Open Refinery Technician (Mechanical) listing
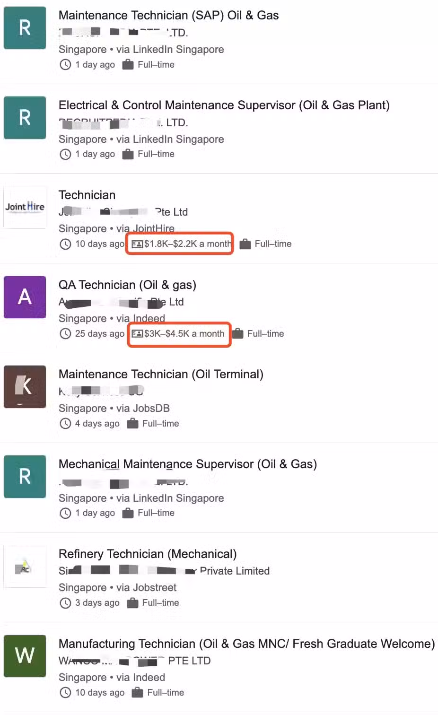 (x=148, y=554)
